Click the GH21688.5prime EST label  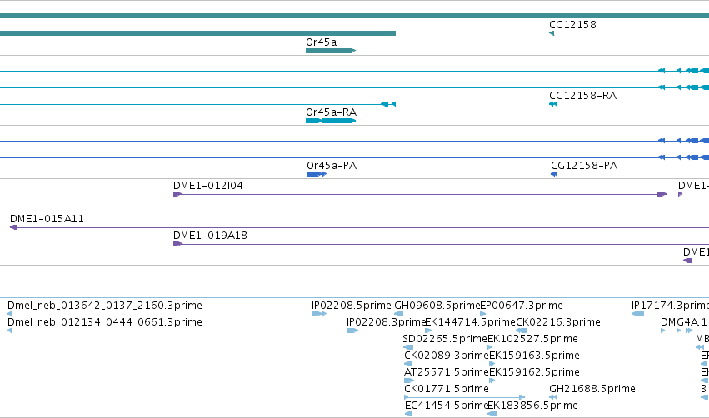click(x=592, y=389)
